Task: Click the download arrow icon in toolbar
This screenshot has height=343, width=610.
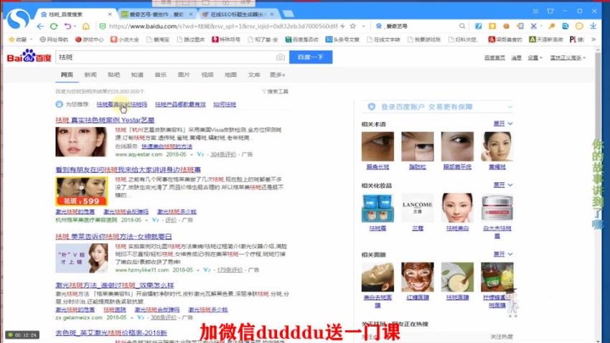Action: [x=593, y=26]
